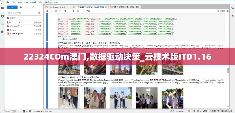Screen dimensions: 235x113
Task: Open the Extension Manager puzzle icon
Action: tap(2, 32)
